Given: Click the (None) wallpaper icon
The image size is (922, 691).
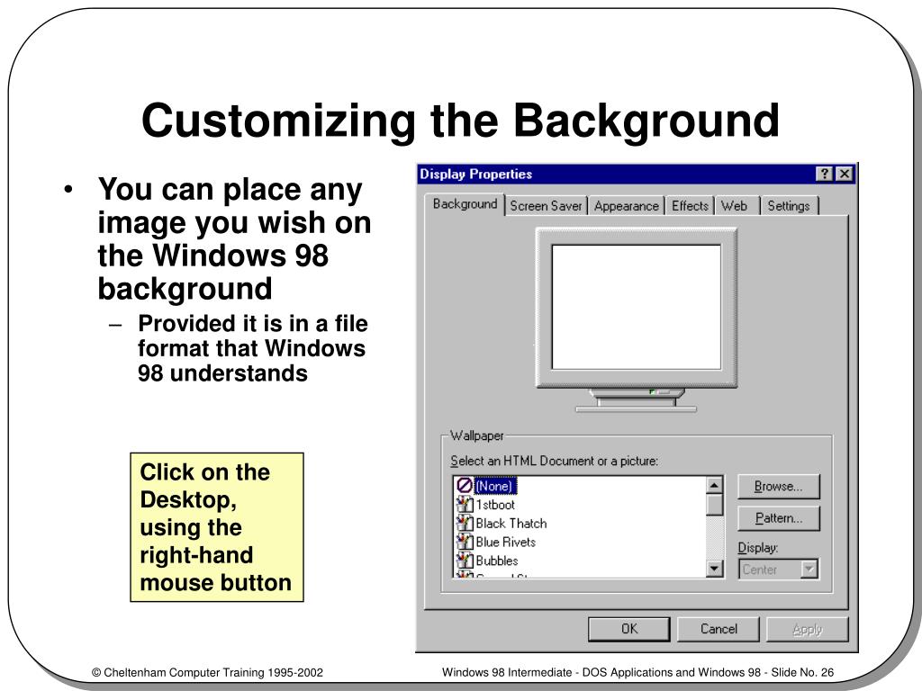Looking at the screenshot, I should click(465, 485).
